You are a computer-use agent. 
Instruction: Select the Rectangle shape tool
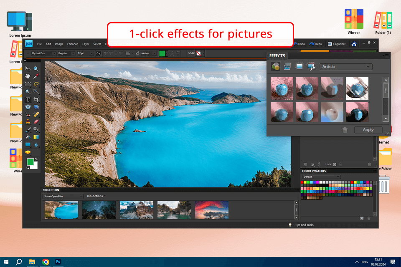click(x=28, y=145)
